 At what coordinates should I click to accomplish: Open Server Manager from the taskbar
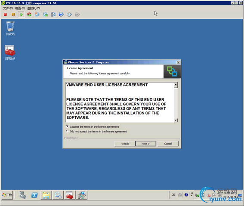point(23,195)
